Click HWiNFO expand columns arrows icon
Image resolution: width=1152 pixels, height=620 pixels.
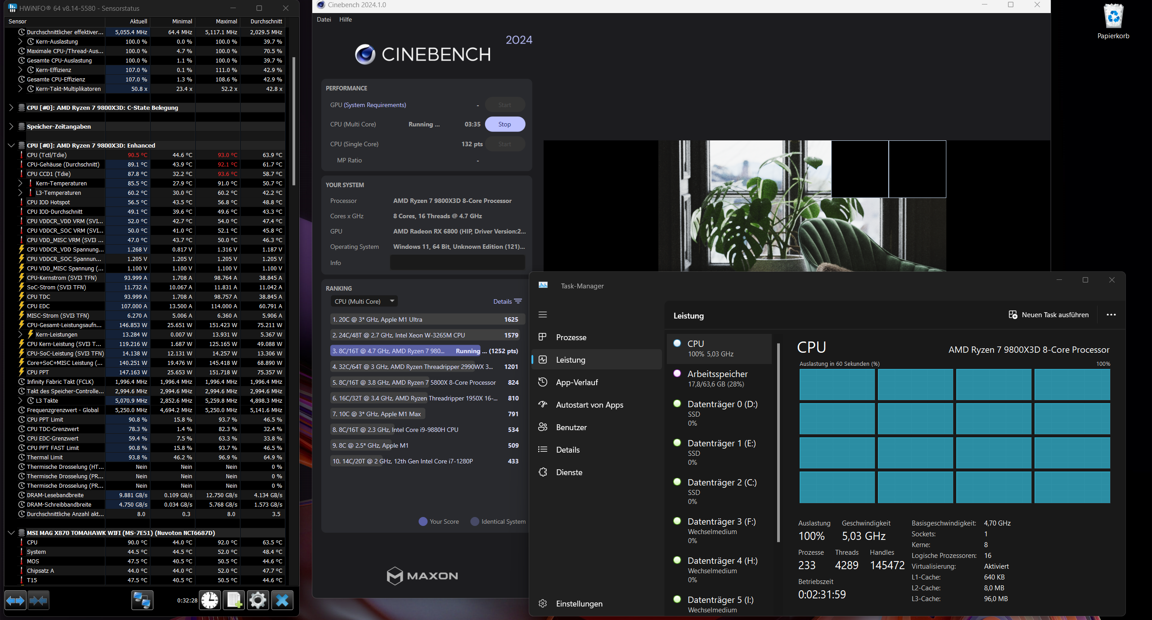coord(15,600)
